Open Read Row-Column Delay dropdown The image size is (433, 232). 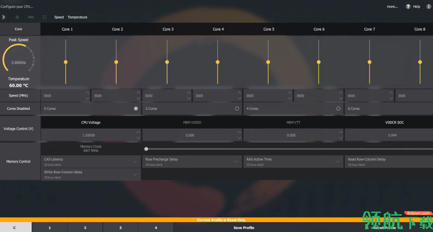tap(389, 162)
